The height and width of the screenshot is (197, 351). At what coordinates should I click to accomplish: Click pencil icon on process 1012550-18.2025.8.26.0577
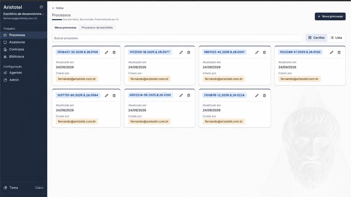point(181,52)
